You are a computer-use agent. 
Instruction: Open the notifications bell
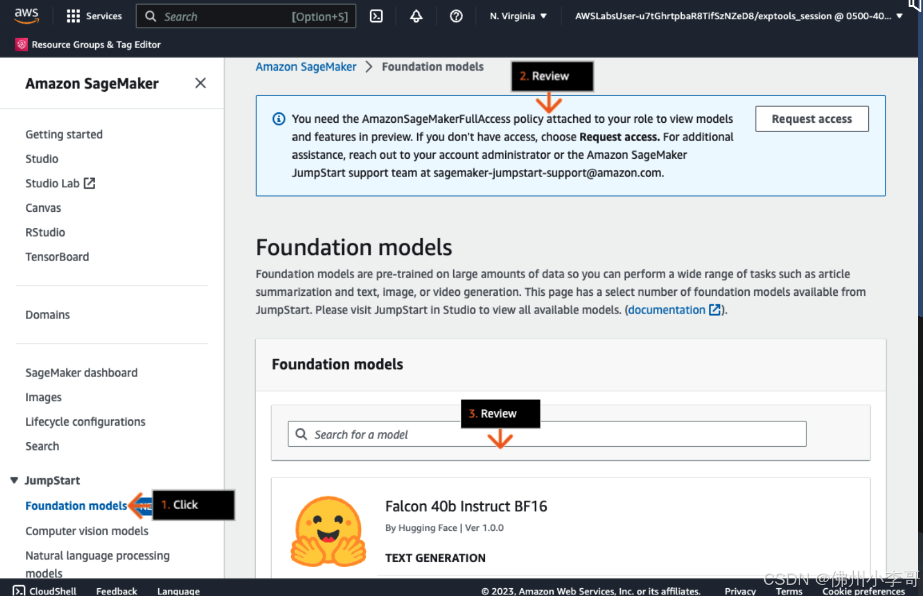click(x=416, y=16)
